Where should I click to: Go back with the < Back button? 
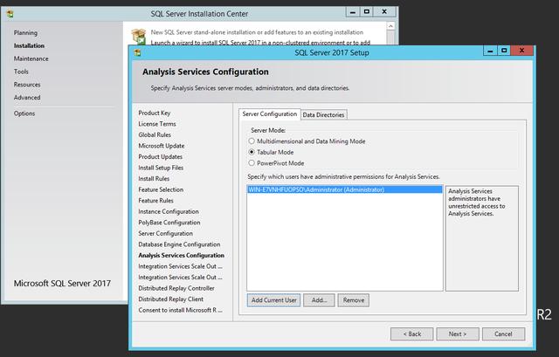tap(412, 333)
